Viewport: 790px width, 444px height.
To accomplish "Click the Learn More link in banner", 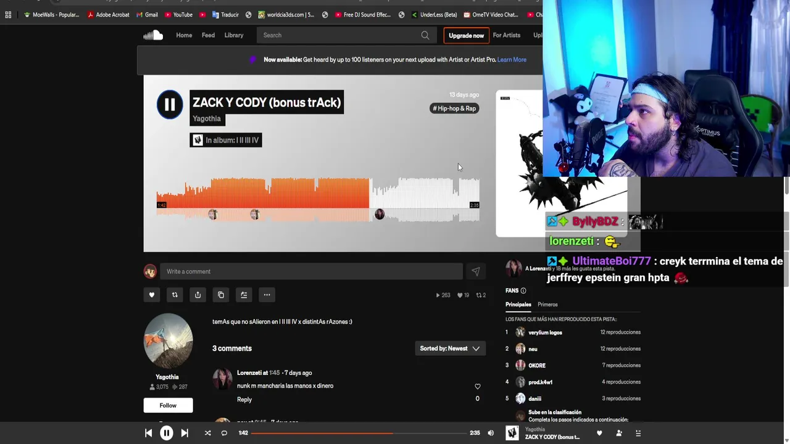I will (x=512, y=60).
